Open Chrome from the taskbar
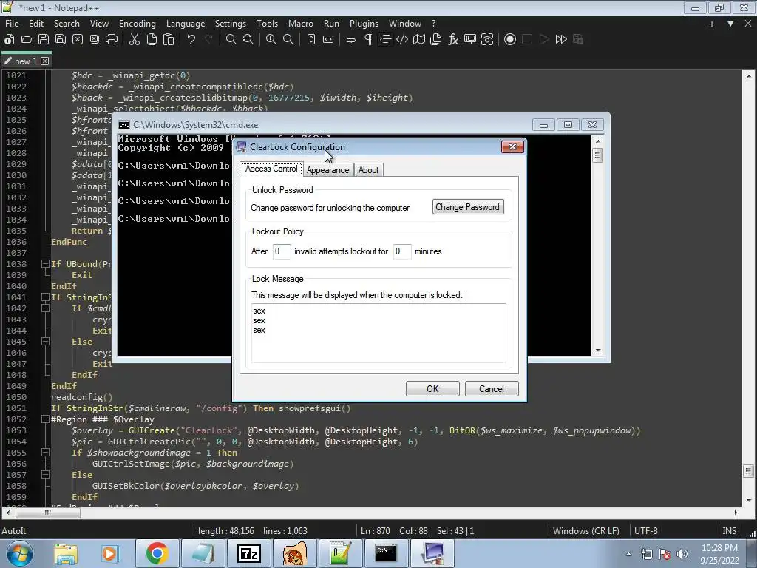Screen dimensions: 757x568 pos(157,553)
